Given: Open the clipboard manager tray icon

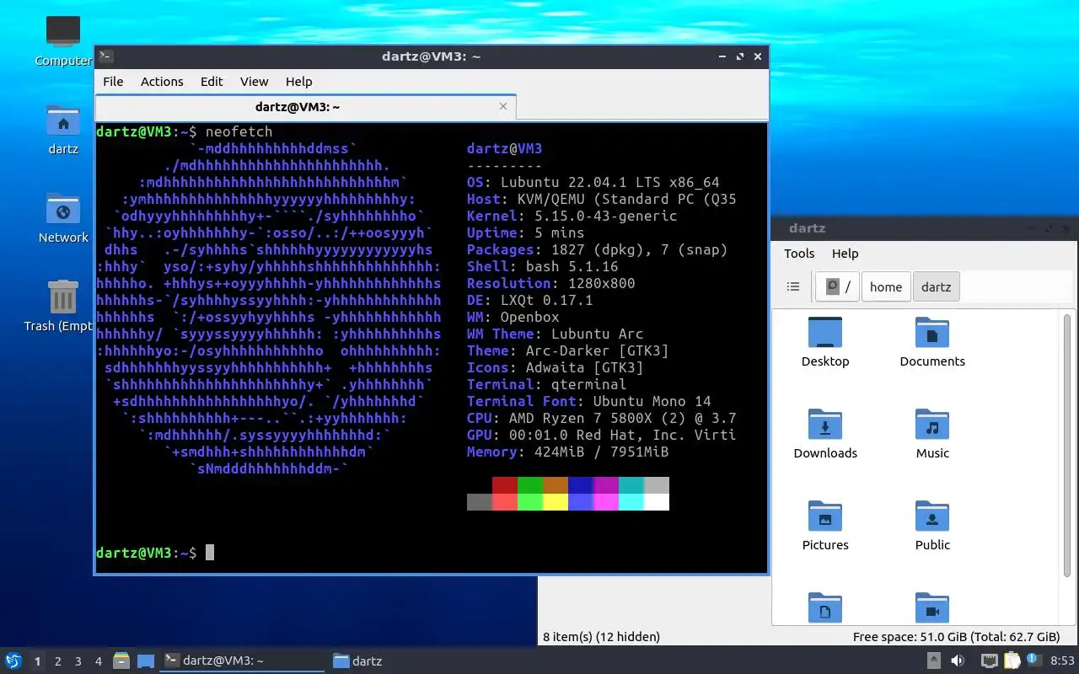Looking at the screenshot, I should [x=1012, y=661].
